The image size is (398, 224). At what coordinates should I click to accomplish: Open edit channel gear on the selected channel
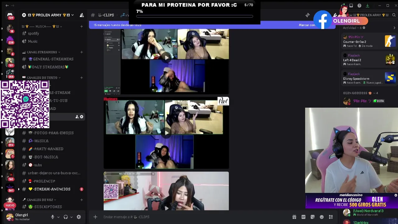(x=81, y=117)
